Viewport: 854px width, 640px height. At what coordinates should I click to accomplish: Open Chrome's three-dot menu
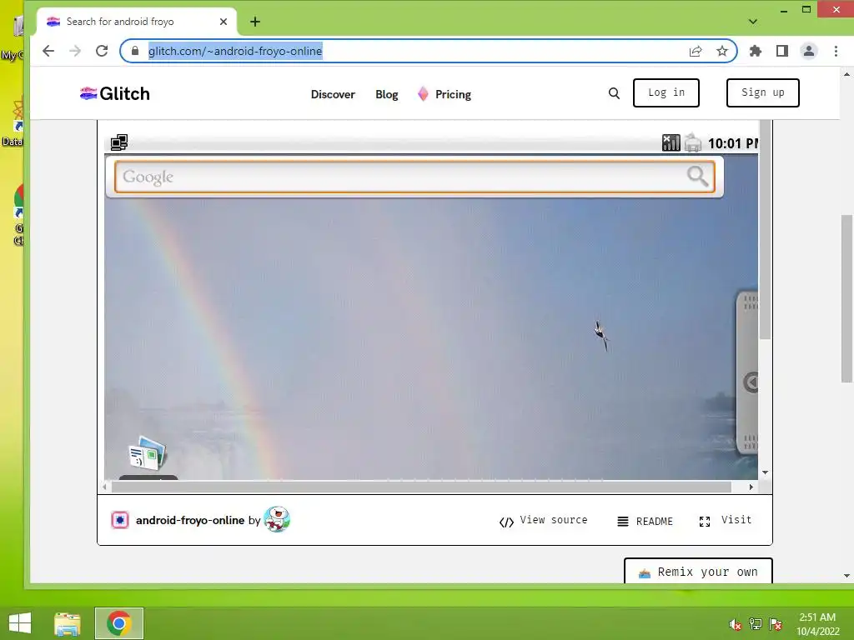pyautogui.click(x=836, y=51)
